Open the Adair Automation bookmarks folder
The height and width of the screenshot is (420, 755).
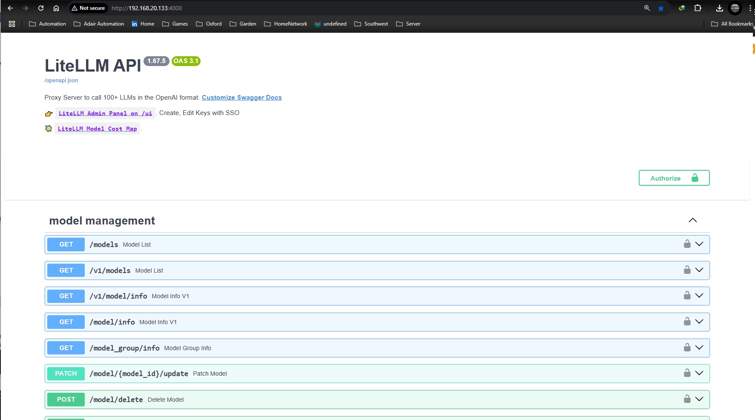[x=99, y=24]
